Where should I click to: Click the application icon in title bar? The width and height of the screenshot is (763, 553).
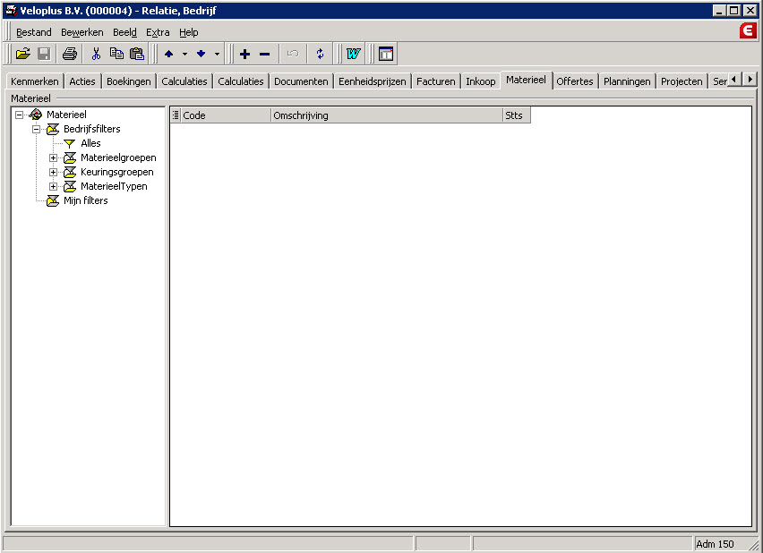[11, 10]
